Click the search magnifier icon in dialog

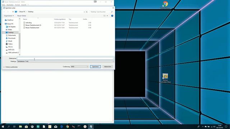click(x=112, y=12)
